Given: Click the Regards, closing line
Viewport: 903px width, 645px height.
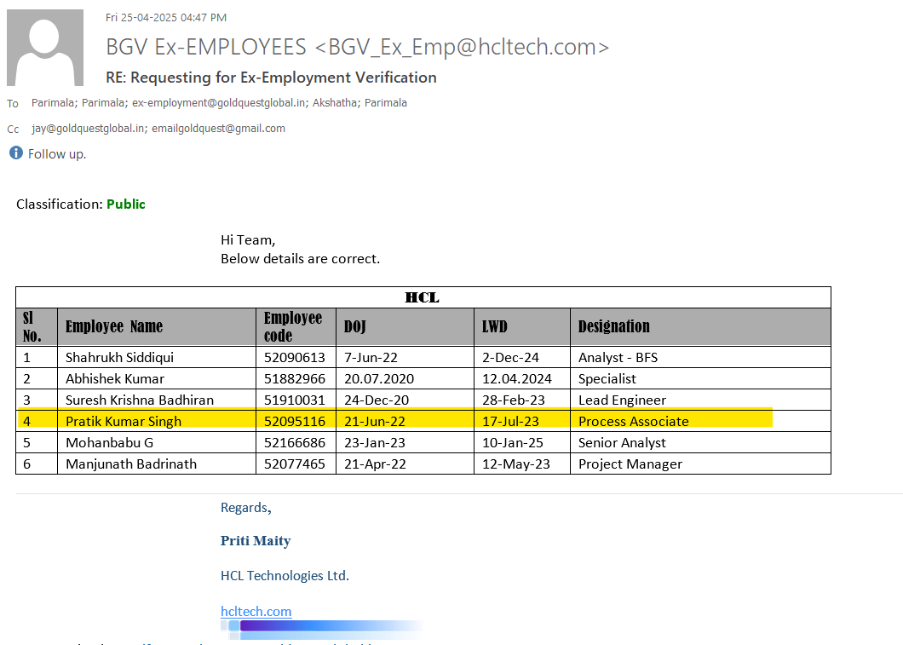Looking at the screenshot, I should [x=246, y=508].
